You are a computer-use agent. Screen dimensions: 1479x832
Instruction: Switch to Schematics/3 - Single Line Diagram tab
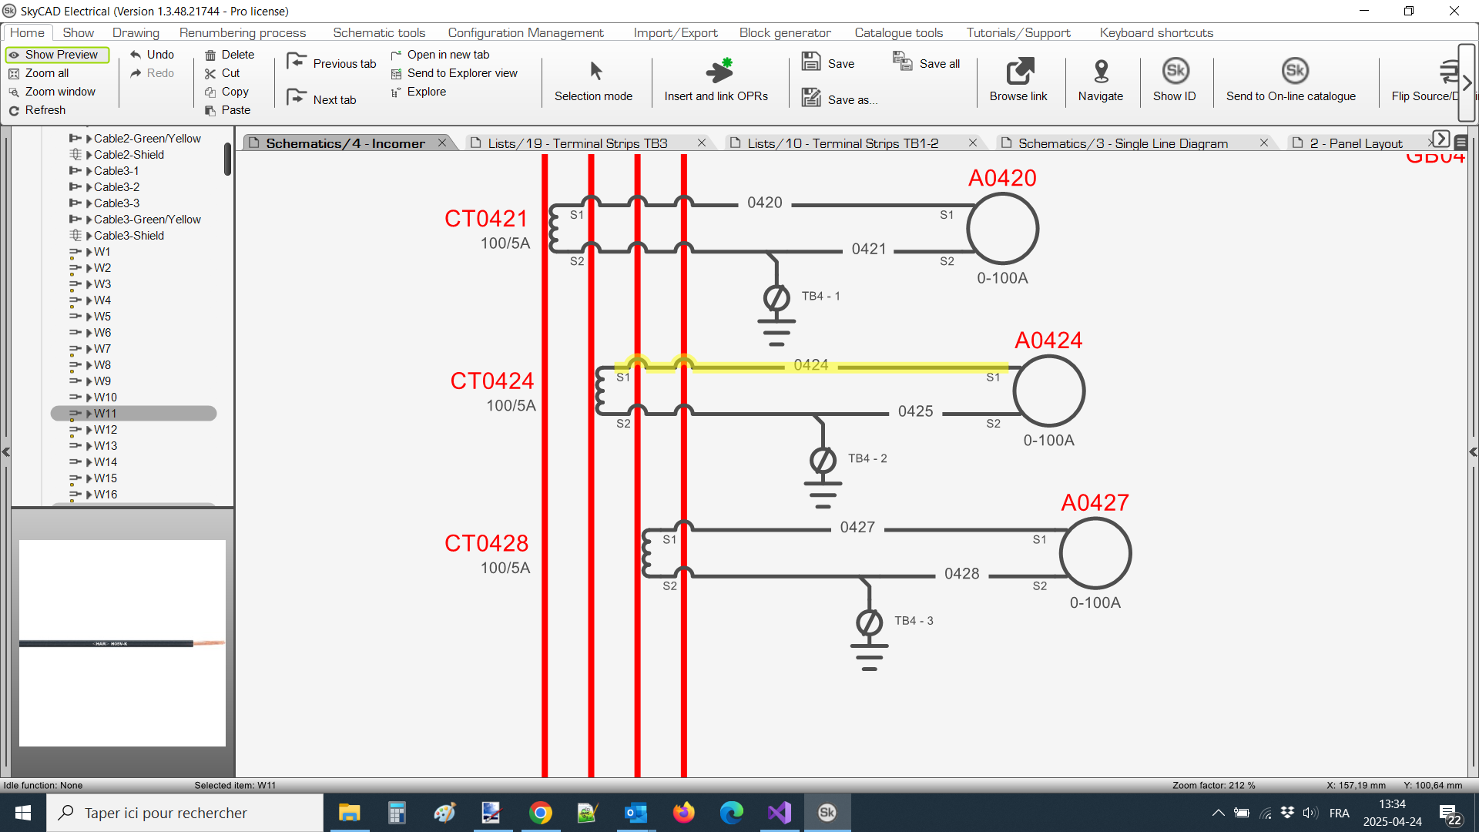click(x=1123, y=143)
